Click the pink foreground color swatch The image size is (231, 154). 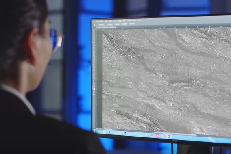[x=94, y=88]
